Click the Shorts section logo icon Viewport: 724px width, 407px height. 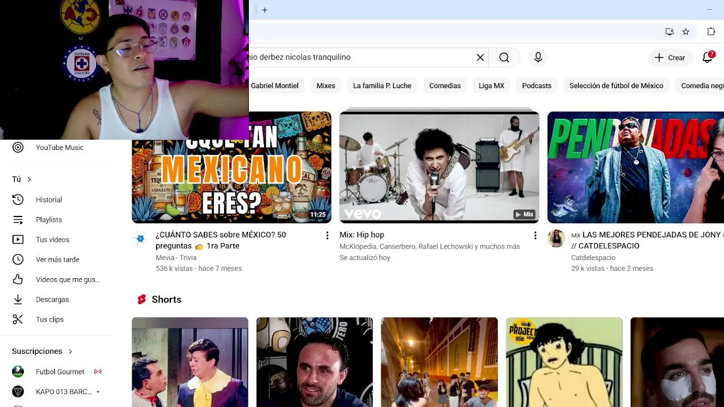[141, 300]
